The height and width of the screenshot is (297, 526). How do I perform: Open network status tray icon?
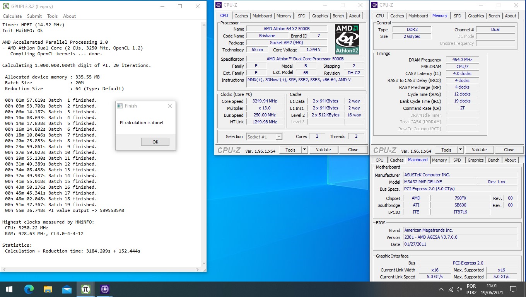pos(451,289)
